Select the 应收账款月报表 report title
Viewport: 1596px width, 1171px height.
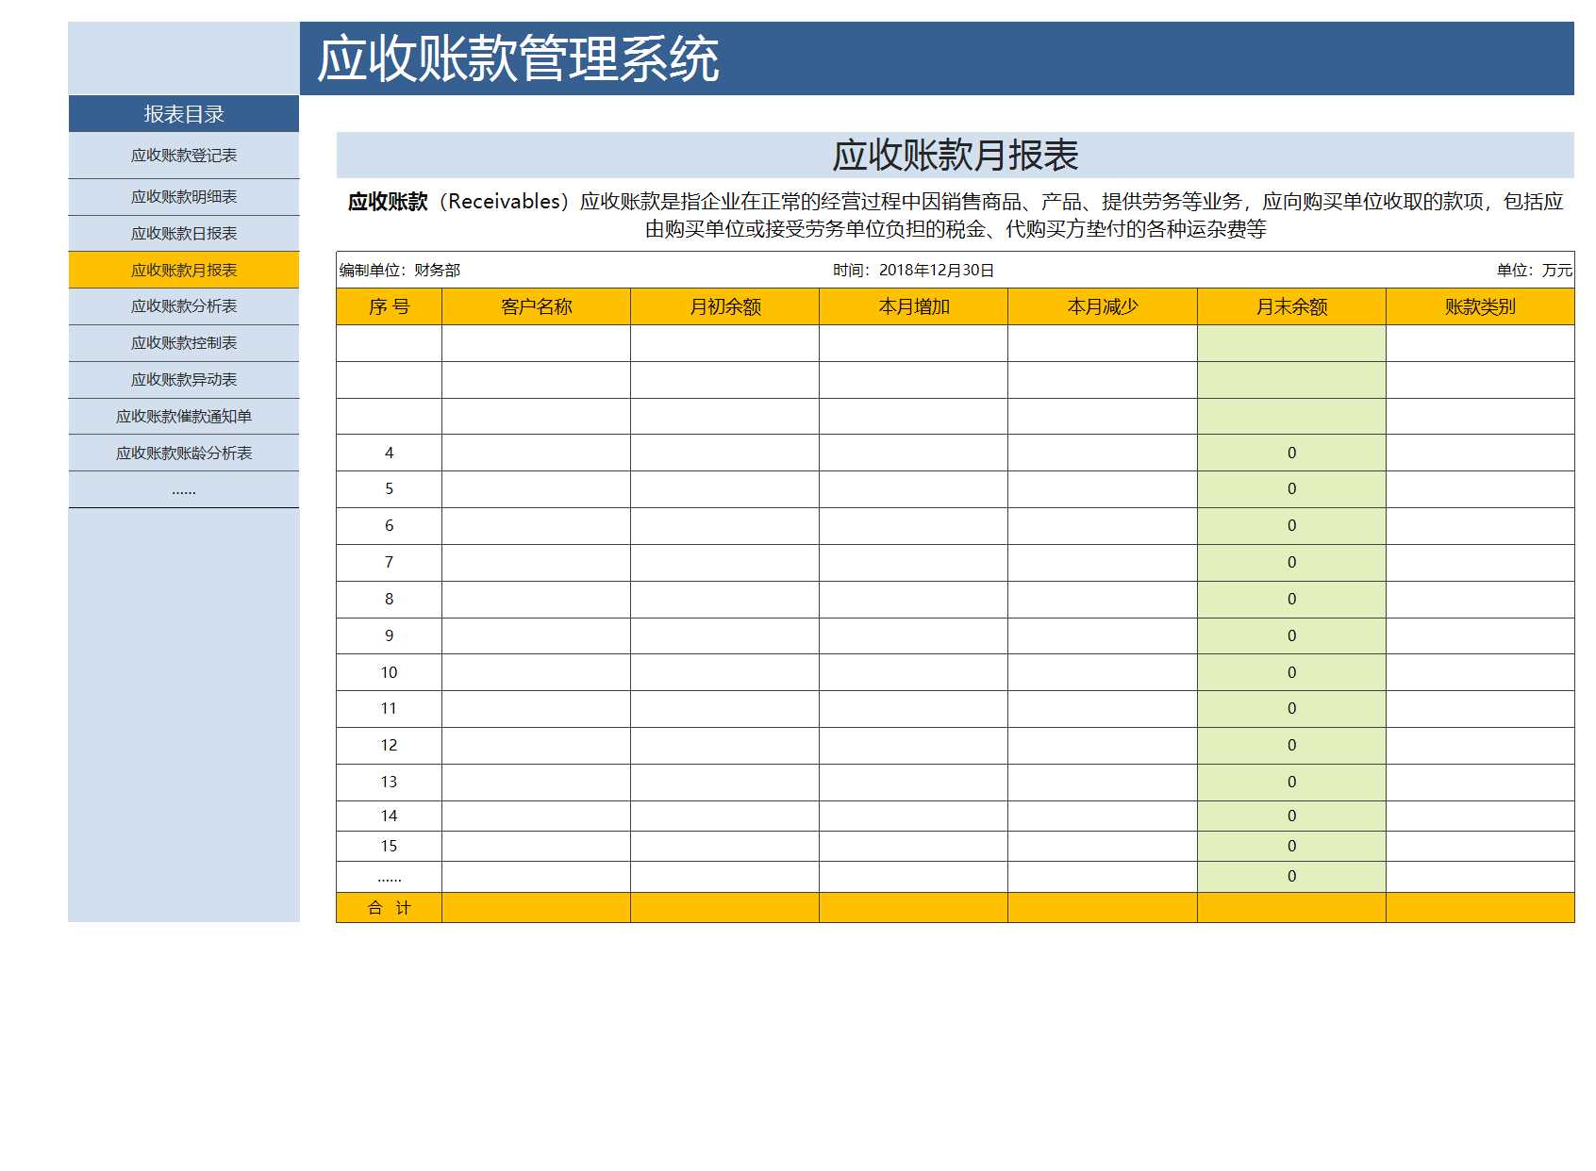click(x=956, y=156)
